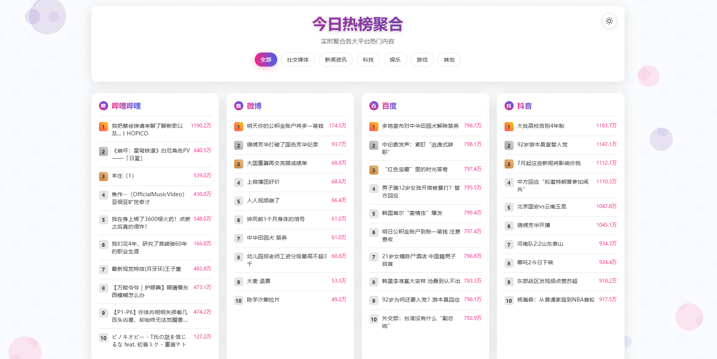
Task: Open 杨瀚森：从普通家庭到NBA首轮 item
Action: coord(556,300)
